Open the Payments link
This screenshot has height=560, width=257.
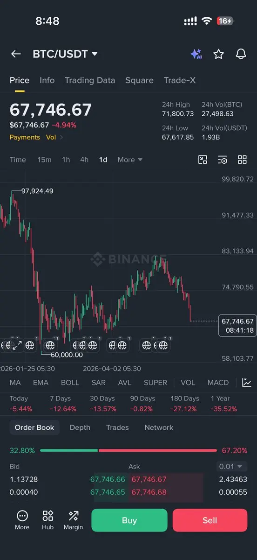[25, 137]
